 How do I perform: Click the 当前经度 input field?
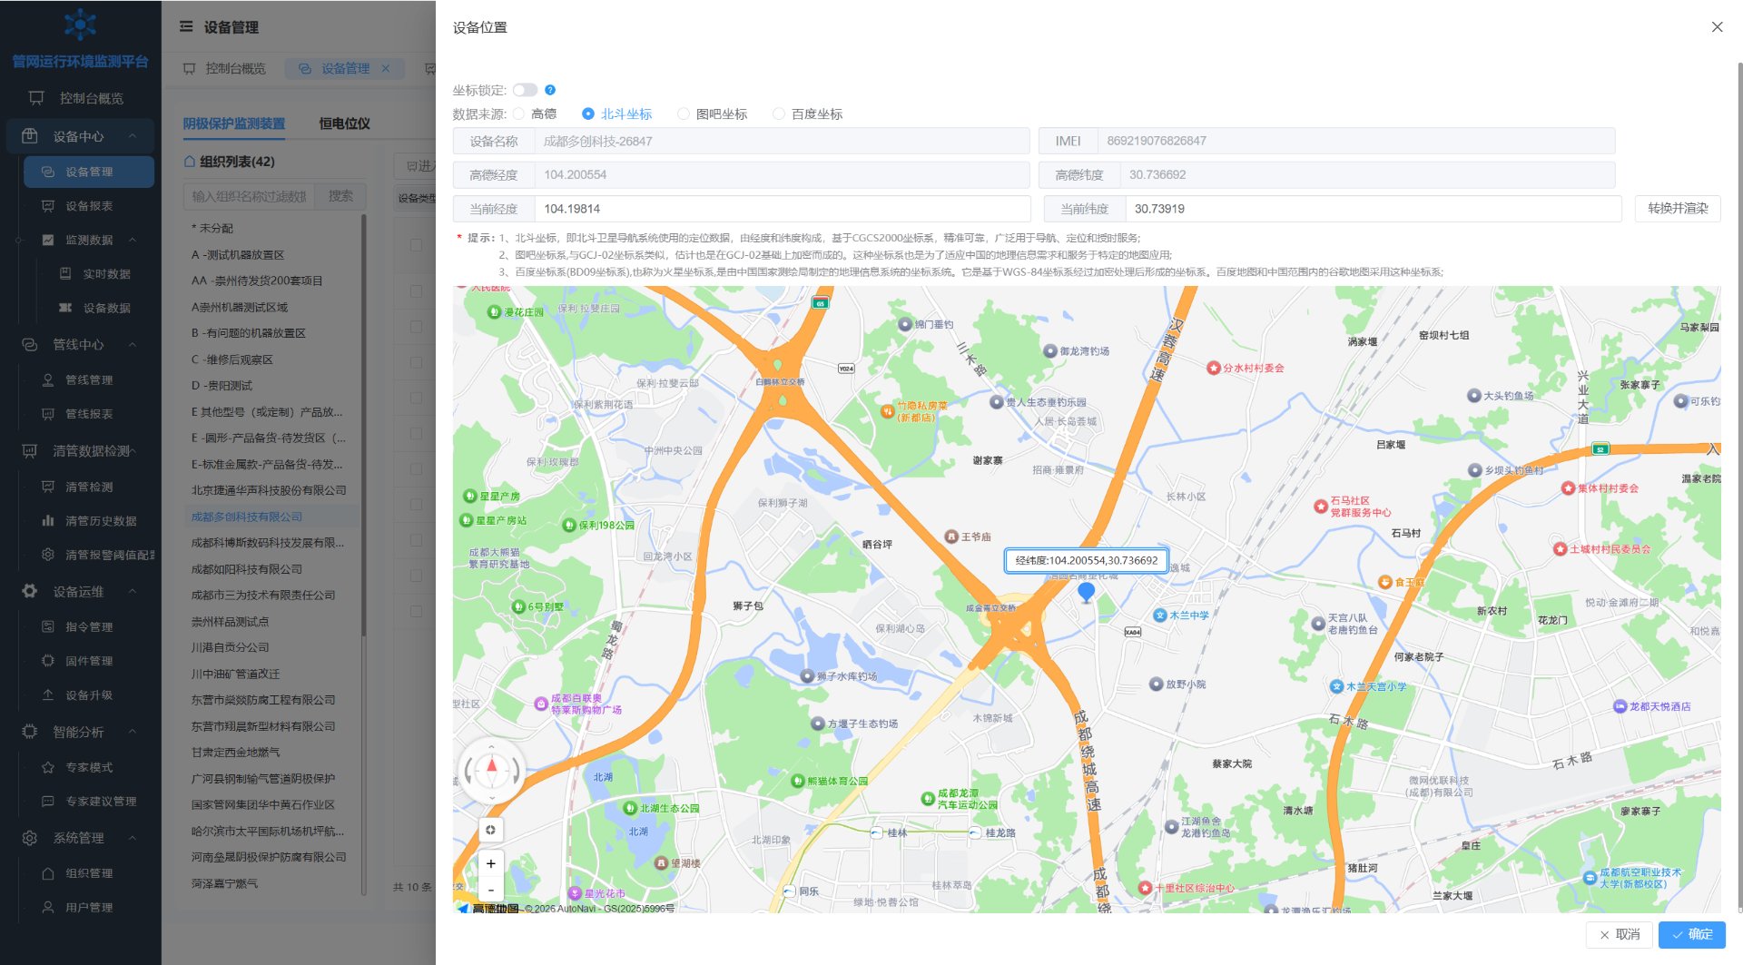[x=783, y=209]
